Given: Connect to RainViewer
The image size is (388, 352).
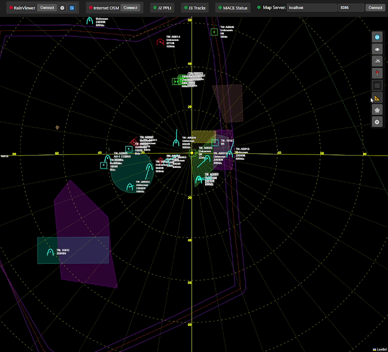Looking at the screenshot, I should [x=47, y=8].
